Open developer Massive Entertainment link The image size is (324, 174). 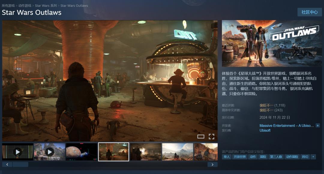click(x=286, y=126)
